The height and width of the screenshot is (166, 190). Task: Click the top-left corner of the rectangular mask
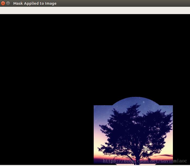[x=94, y=106]
